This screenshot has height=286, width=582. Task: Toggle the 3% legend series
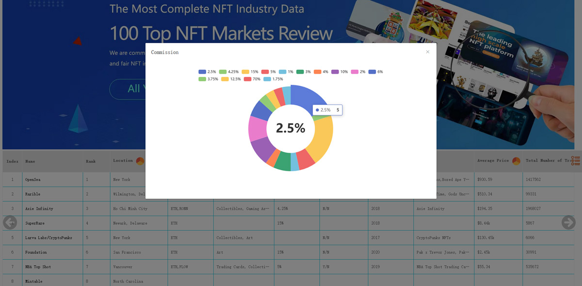[304, 72]
